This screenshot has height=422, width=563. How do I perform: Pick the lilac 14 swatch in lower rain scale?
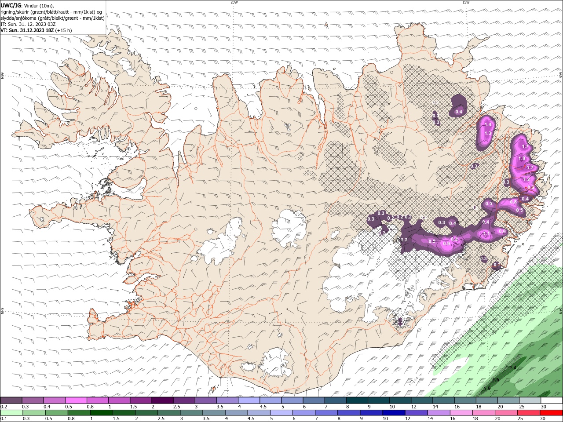(439, 413)
